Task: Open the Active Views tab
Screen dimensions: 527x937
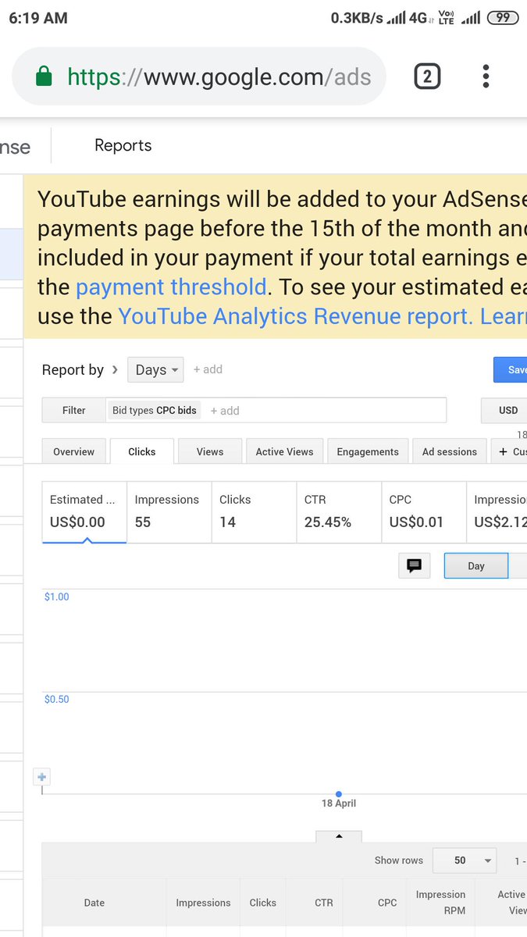Action: [284, 451]
